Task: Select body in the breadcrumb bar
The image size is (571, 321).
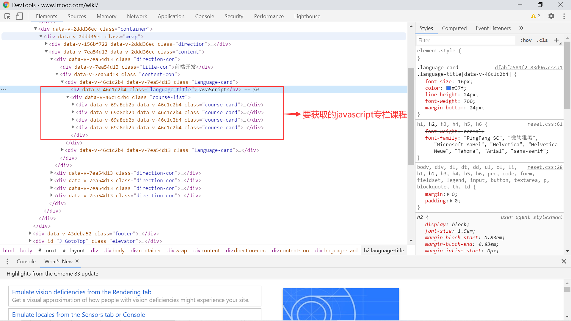Action: point(26,251)
